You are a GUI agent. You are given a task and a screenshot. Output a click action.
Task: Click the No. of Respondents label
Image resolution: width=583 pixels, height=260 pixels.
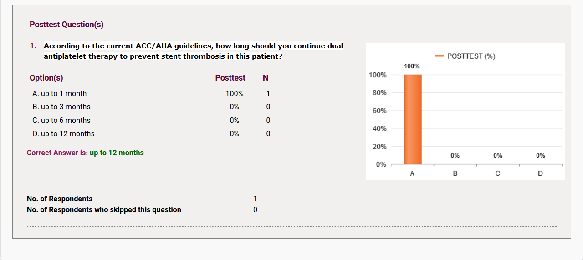pos(60,199)
